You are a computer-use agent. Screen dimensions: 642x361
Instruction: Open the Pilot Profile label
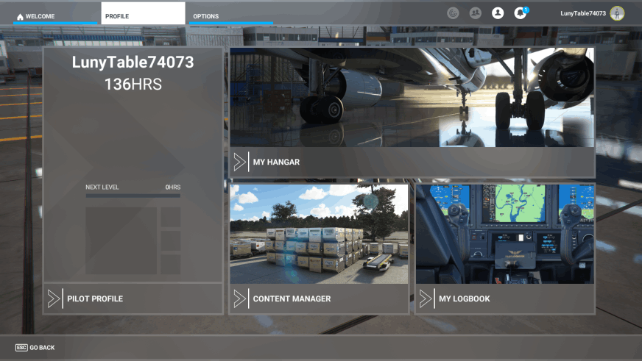[95, 299]
